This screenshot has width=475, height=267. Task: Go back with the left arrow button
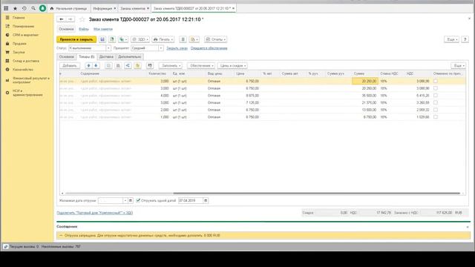coord(62,19)
